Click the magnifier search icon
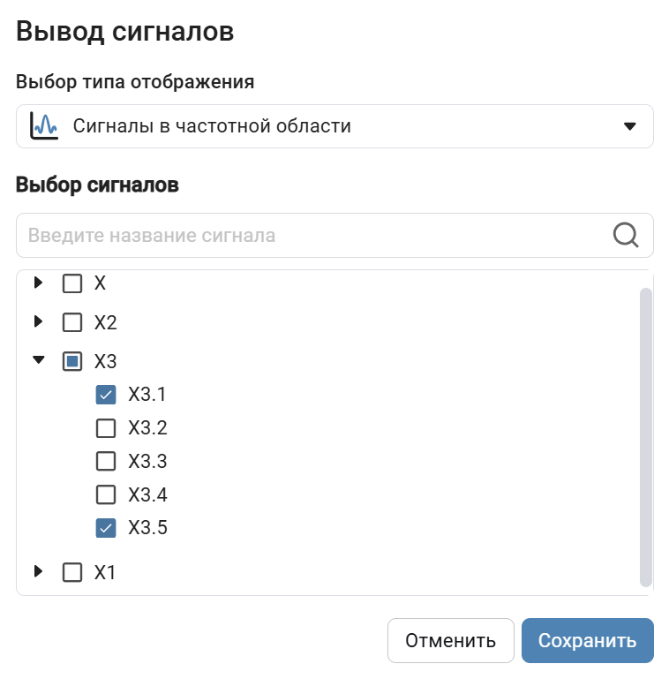Screen dimensions: 669x679 click(625, 235)
